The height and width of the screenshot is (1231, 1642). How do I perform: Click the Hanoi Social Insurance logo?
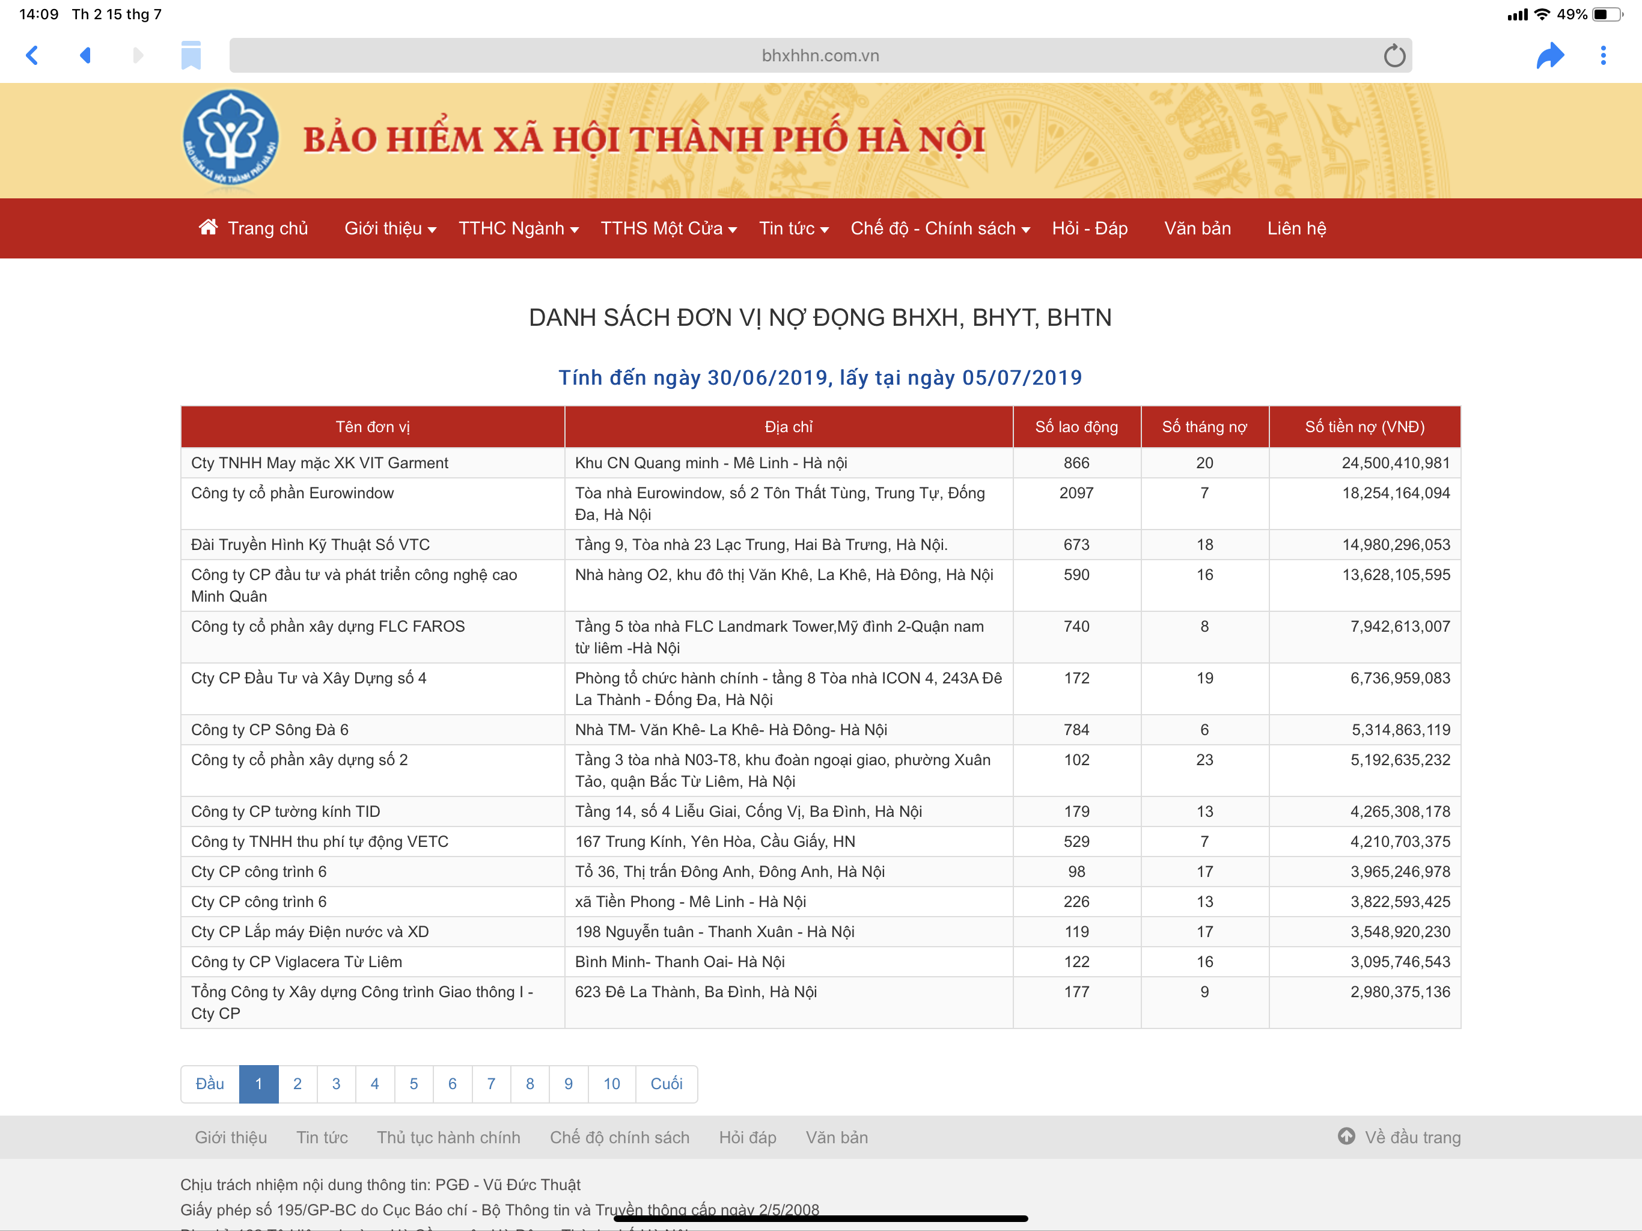231,139
